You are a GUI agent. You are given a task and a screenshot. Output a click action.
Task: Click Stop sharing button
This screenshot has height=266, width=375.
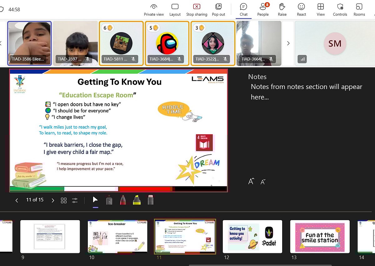coord(197,10)
